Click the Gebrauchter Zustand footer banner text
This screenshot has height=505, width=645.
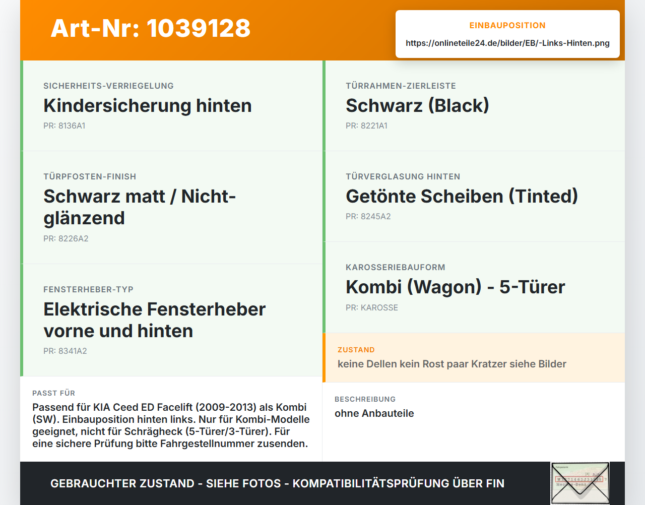click(277, 483)
